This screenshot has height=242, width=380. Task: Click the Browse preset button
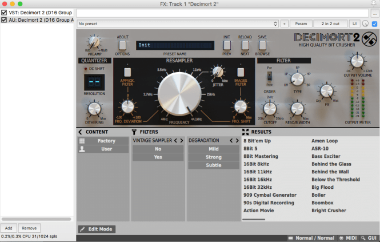click(x=262, y=45)
